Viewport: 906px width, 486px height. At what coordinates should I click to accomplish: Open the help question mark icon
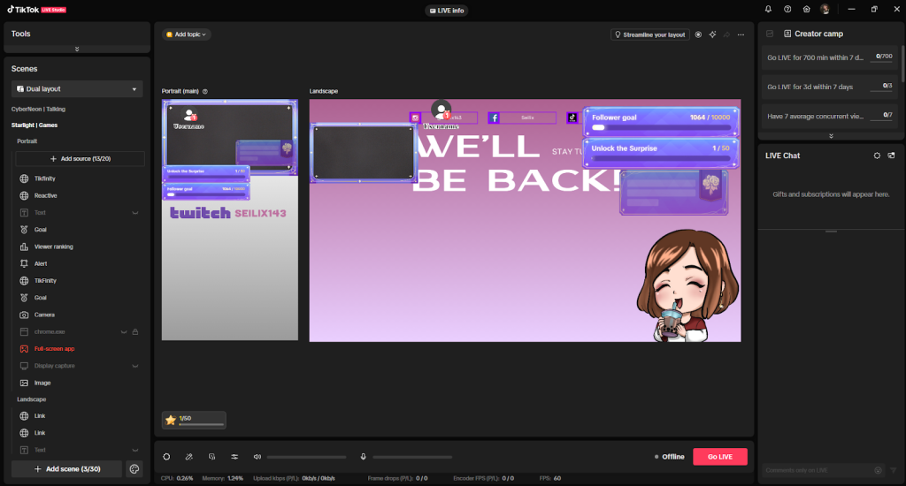click(787, 9)
